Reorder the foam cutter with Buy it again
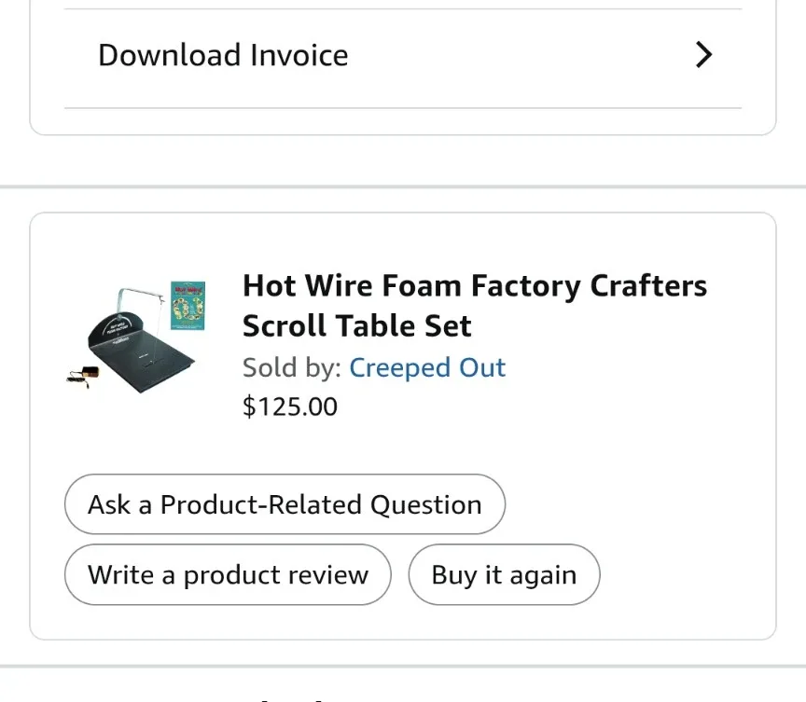This screenshot has width=806, height=702. pos(503,574)
